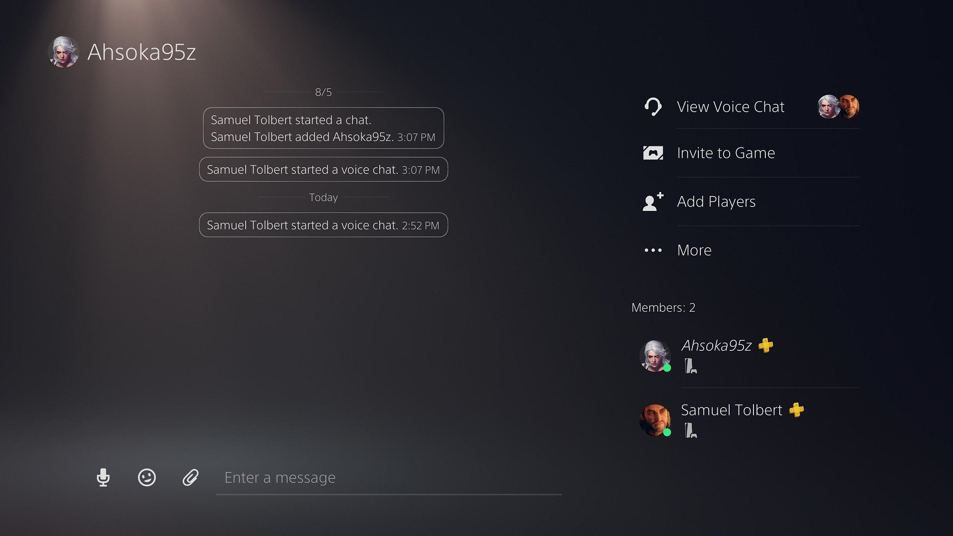This screenshot has width=953, height=536.
Task: Click the voice chat headset icon
Action: click(x=653, y=107)
